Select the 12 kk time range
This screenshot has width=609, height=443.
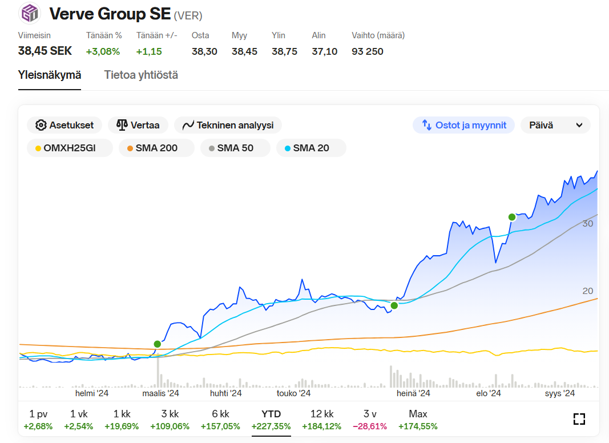[321, 420]
